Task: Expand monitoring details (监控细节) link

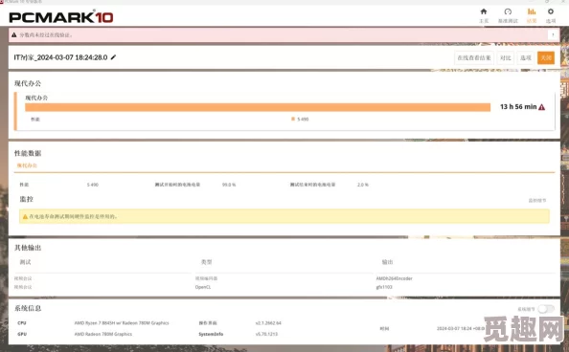Action: [537, 201]
